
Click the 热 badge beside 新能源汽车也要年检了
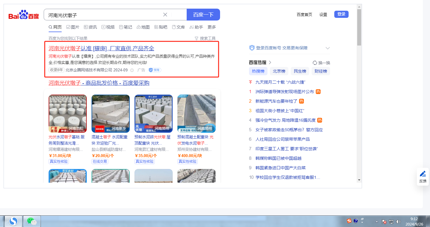(x=301, y=101)
